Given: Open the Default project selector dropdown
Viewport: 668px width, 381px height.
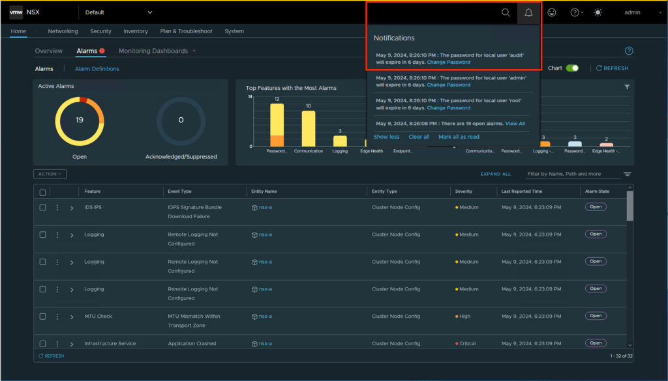Looking at the screenshot, I should click(x=119, y=12).
